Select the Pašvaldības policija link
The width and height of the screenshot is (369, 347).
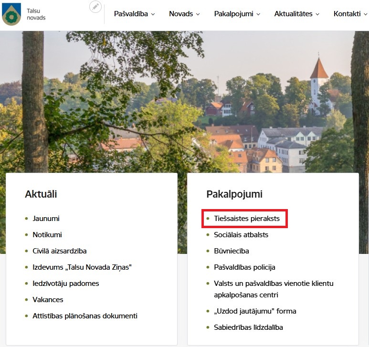[x=244, y=267]
